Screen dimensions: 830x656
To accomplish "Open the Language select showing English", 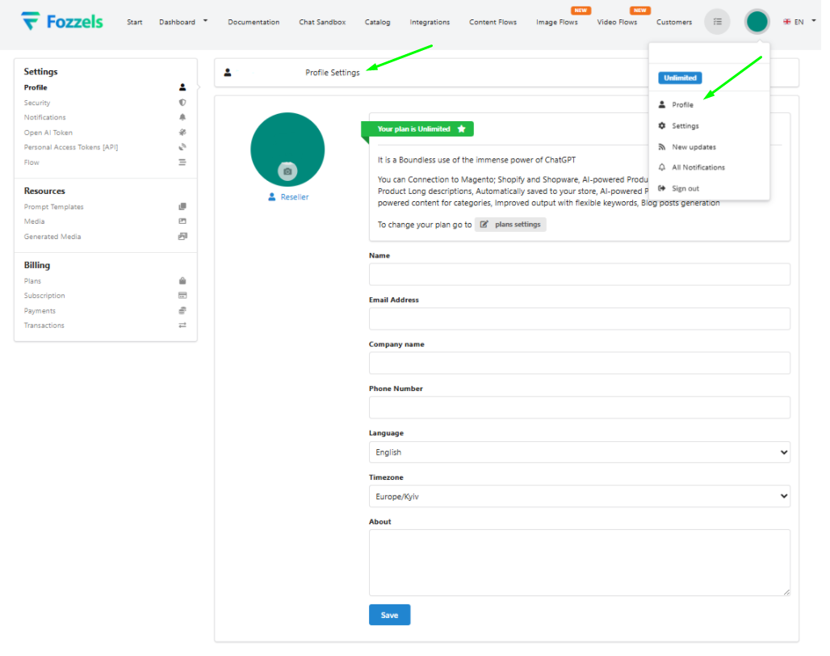I will point(580,452).
